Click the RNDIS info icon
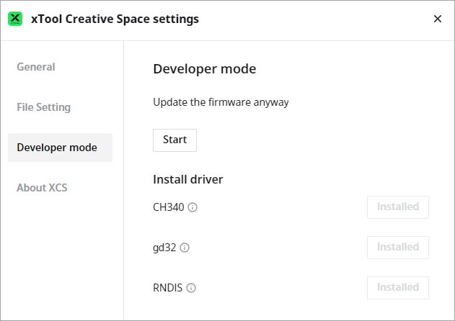 (x=191, y=288)
